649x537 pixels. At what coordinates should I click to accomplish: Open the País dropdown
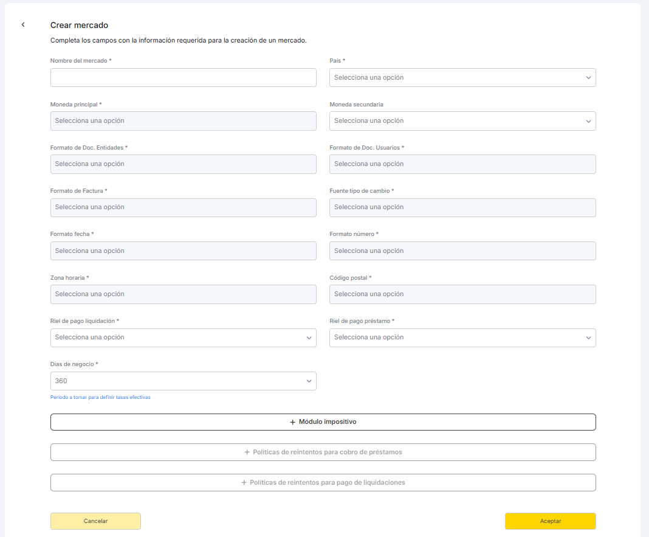[462, 77]
